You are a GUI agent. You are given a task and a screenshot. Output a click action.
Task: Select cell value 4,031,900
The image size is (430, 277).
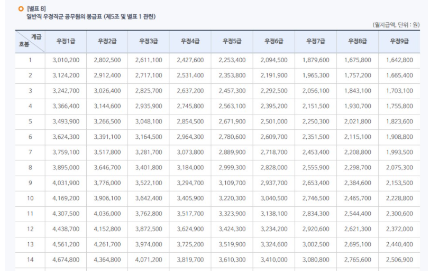tap(66, 183)
